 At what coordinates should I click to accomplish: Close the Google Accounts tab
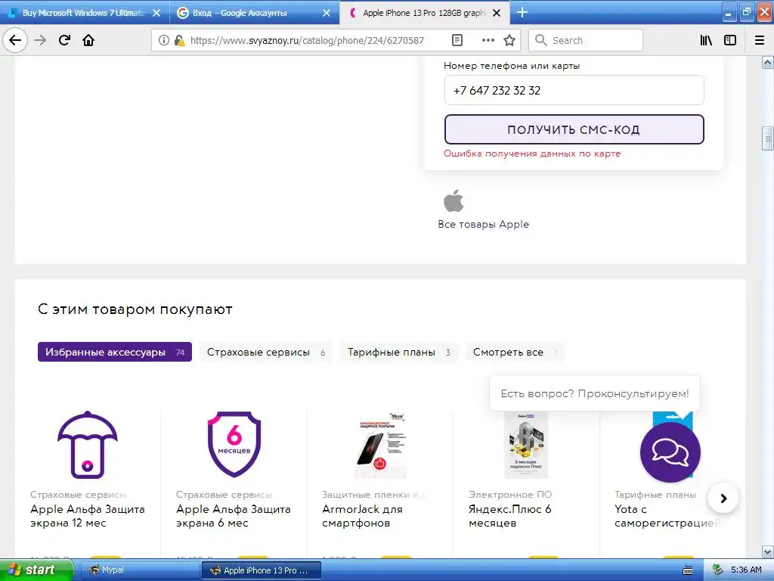coord(327,13)
